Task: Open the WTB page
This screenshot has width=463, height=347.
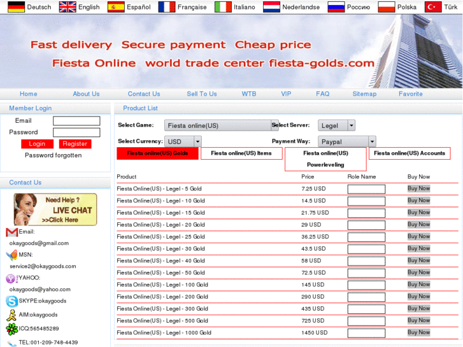Action: (x=249, y=94)
